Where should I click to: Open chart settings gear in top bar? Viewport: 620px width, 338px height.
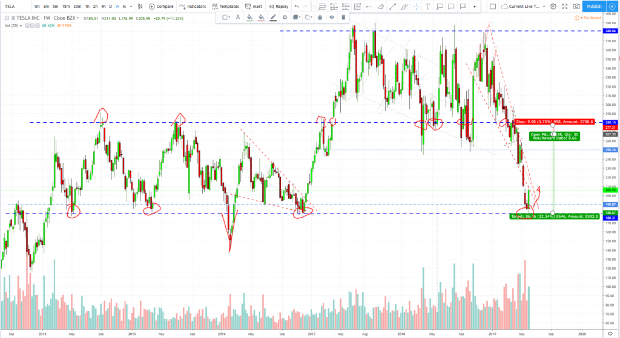pos(552,6)
